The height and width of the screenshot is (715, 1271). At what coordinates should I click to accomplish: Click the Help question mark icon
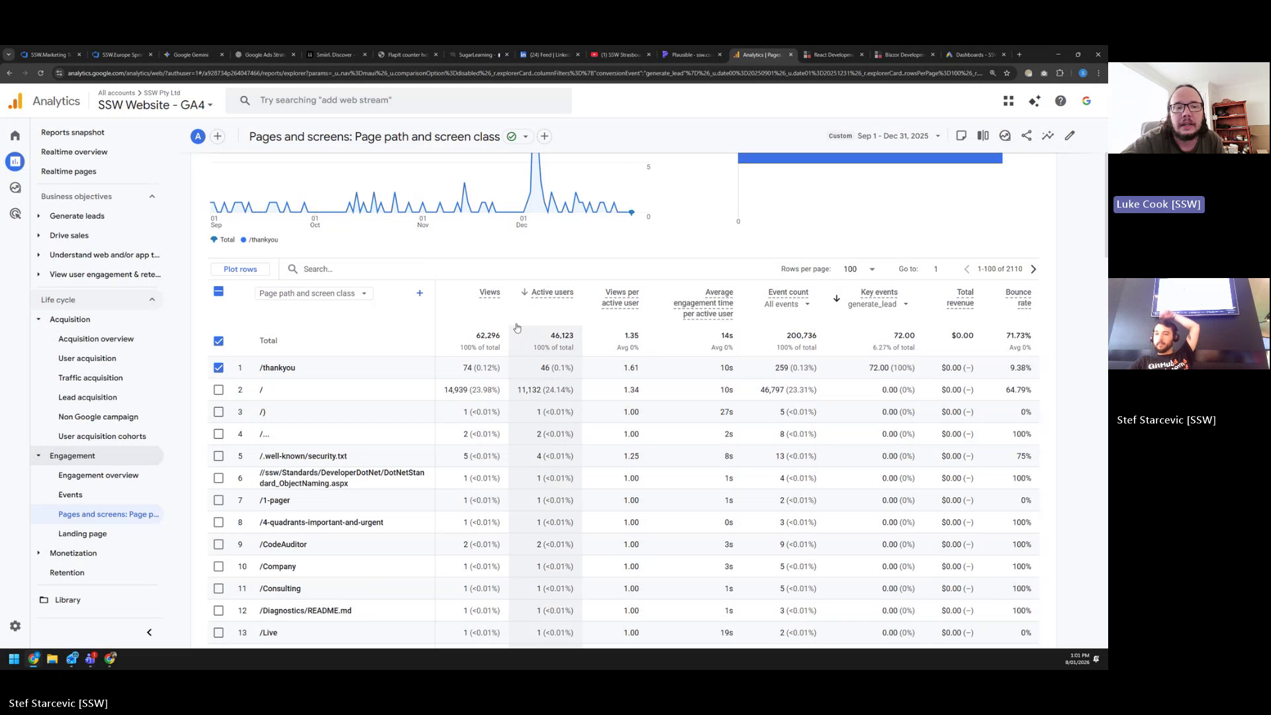(1060, 101)
